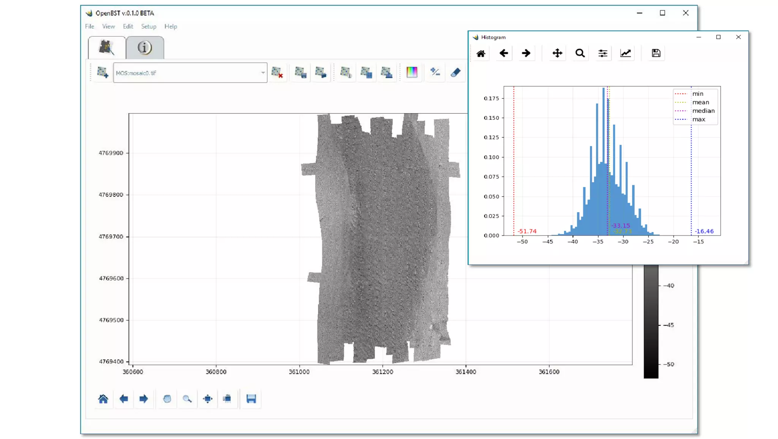Open the Setup menu
This screenshot has width=778, height=439.
(149, 26)
